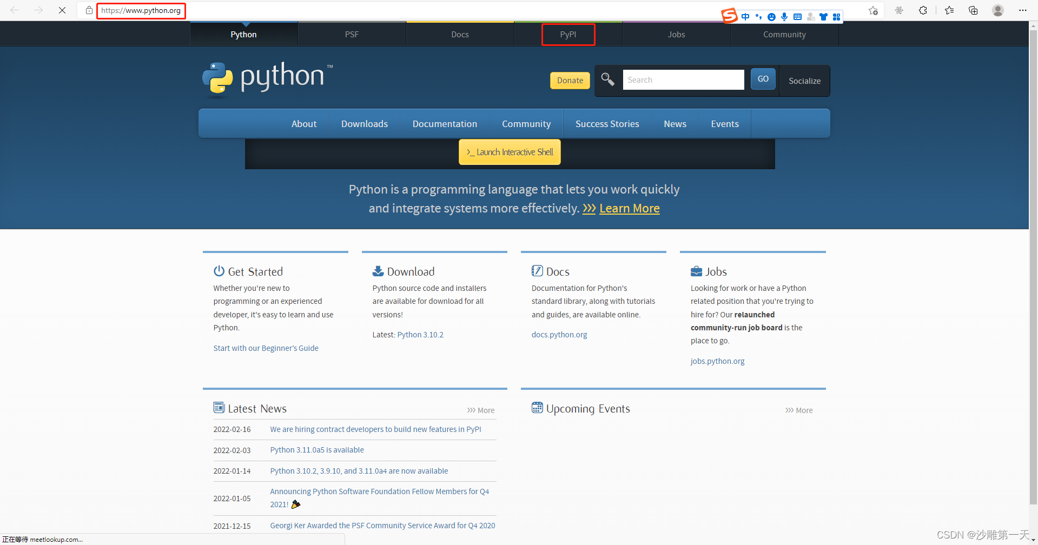Open the News menu
The image size is (1038, 545).
point(675,124)
